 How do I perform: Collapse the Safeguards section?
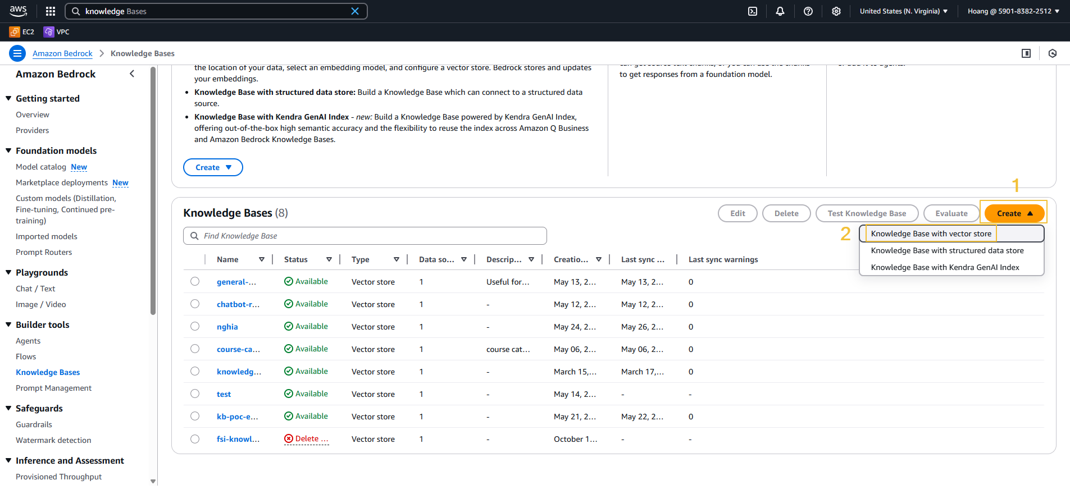[x=8, y=408]
